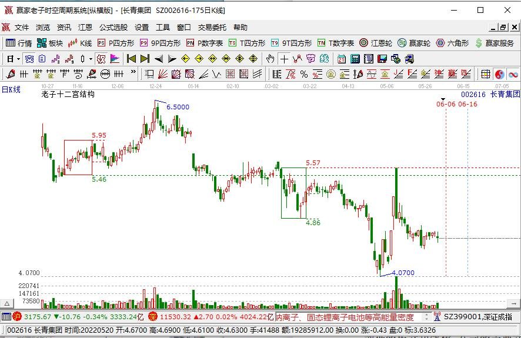Image resolution: width=521 pixels, height=338 pixels.
Task: Jump to first bar icon
Action: click(x=131, y=59)
